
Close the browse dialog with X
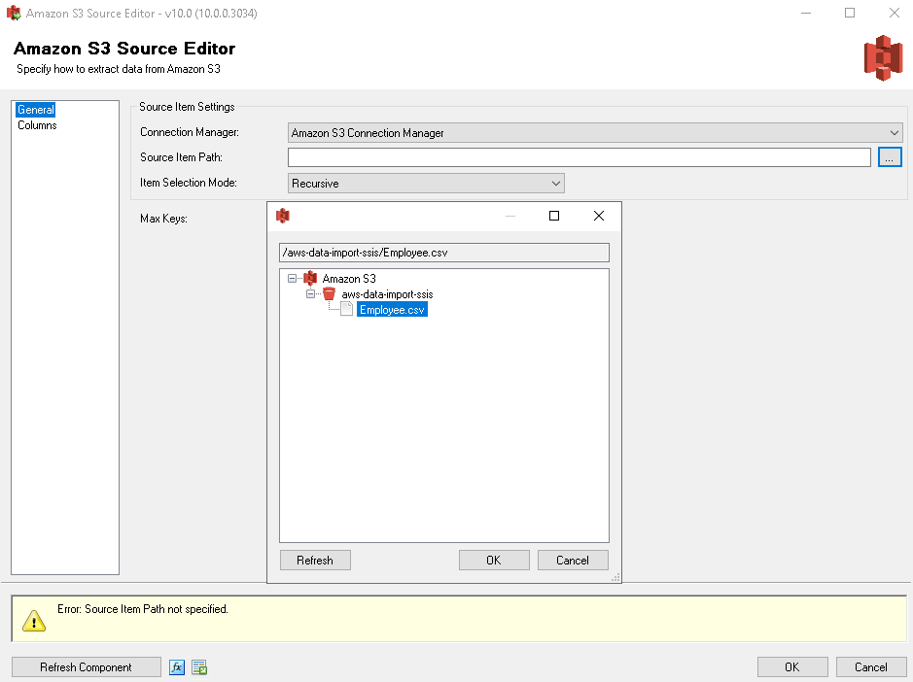(599, 216)
